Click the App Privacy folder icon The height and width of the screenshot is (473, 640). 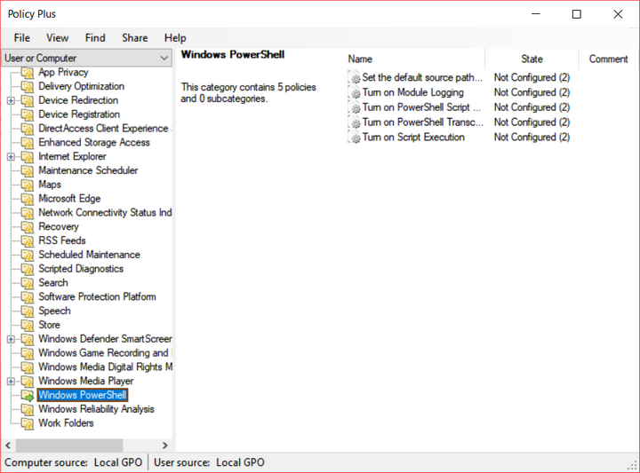[x=28, y=73]
